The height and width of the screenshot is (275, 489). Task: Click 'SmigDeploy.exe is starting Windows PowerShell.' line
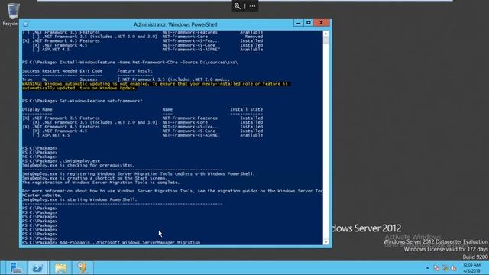pyautogui.click(x=79, y=199)
